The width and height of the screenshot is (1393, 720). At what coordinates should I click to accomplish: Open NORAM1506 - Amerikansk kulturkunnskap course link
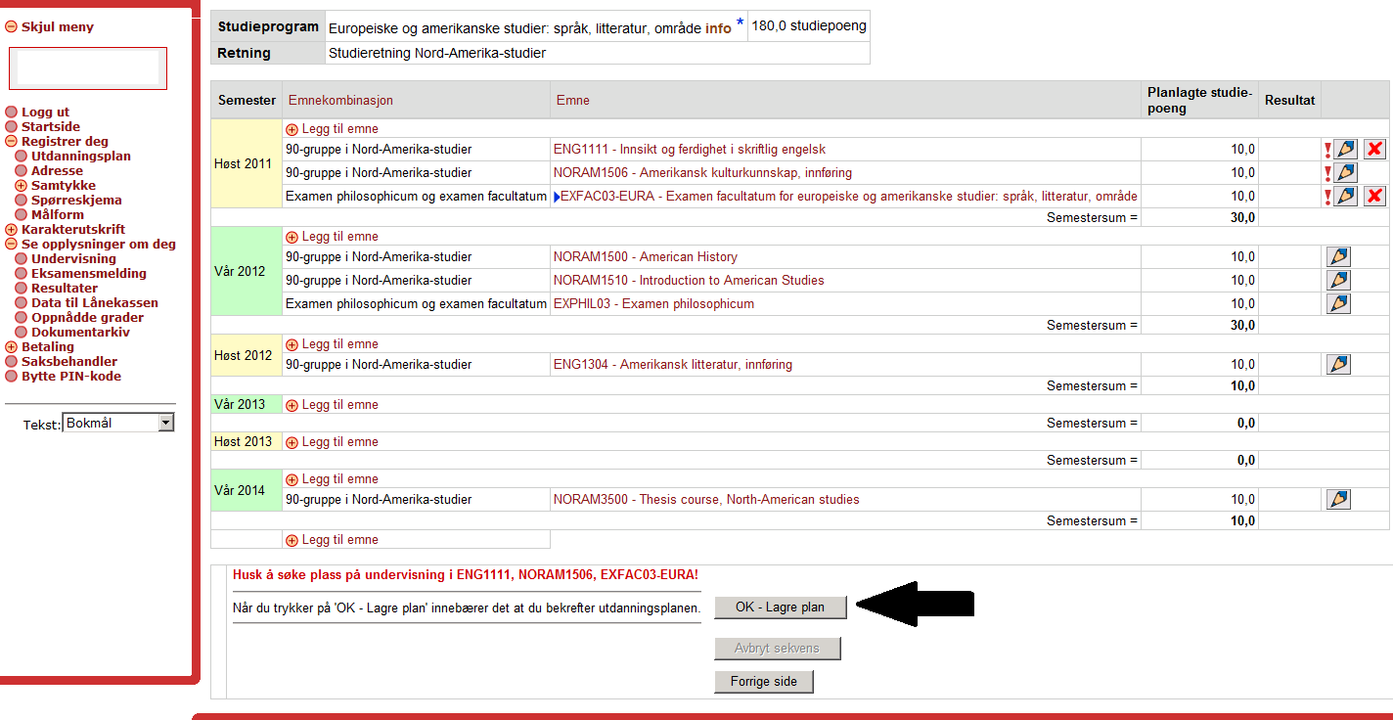tap(702, 173)
